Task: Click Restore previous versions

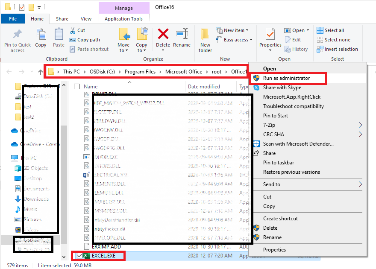Action: coord(291,172)
